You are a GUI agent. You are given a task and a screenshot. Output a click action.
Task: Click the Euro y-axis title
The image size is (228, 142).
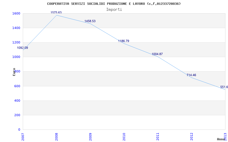(x=14, y=72)
